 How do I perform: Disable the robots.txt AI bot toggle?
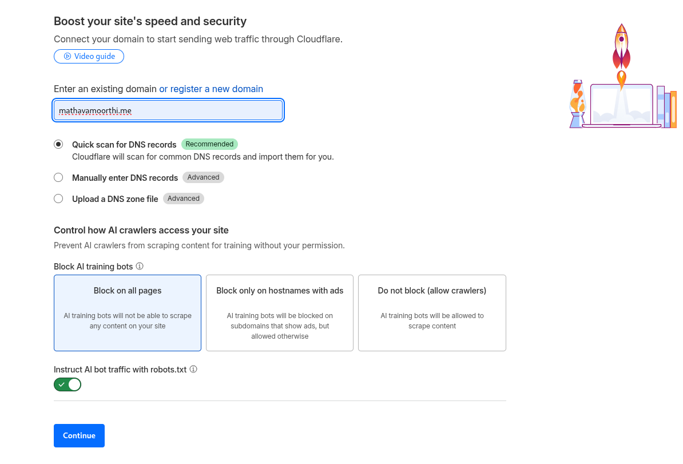(x=67, y=384)
